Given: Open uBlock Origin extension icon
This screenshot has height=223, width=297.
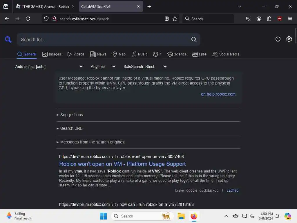Looking at the screenshot, I should [280, 19].
